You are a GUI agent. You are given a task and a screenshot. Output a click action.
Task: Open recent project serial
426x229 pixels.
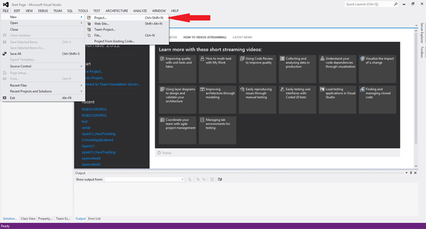86,128
